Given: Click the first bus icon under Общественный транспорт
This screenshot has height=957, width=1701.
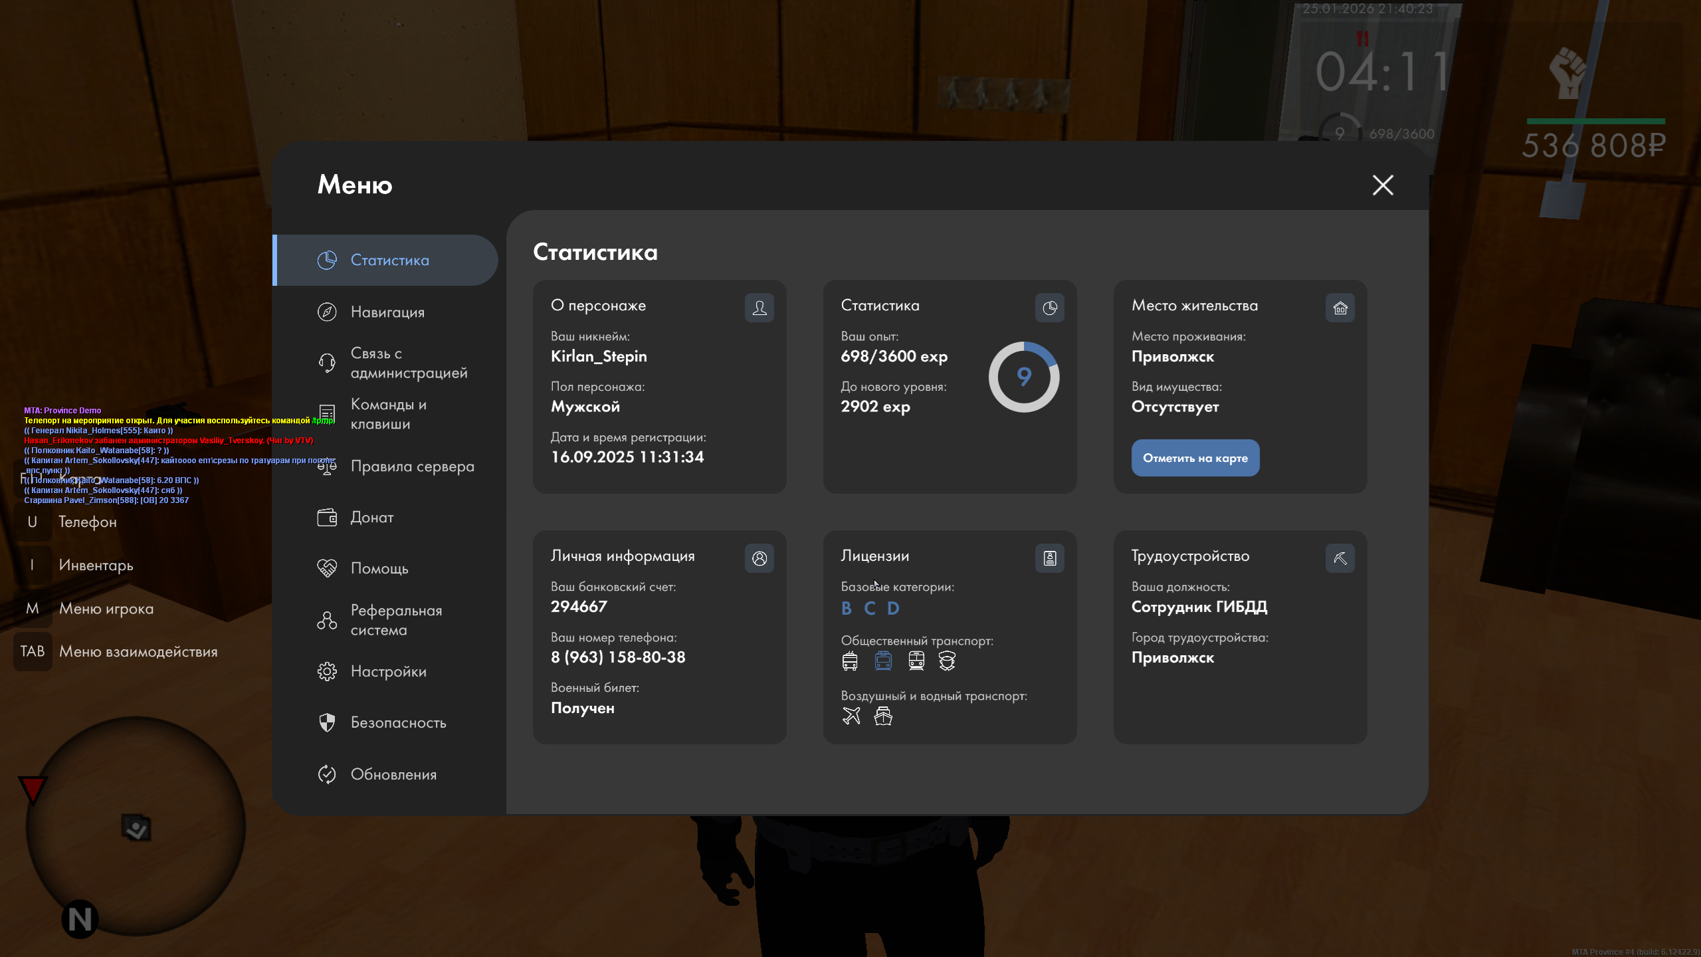Looking at the screenshot, I should [850, 661].
